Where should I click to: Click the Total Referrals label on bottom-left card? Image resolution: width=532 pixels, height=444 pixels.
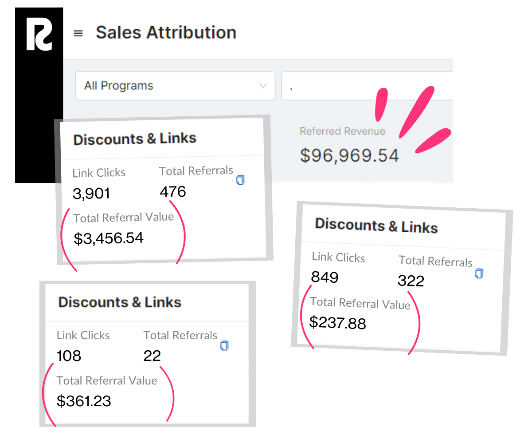180,335
